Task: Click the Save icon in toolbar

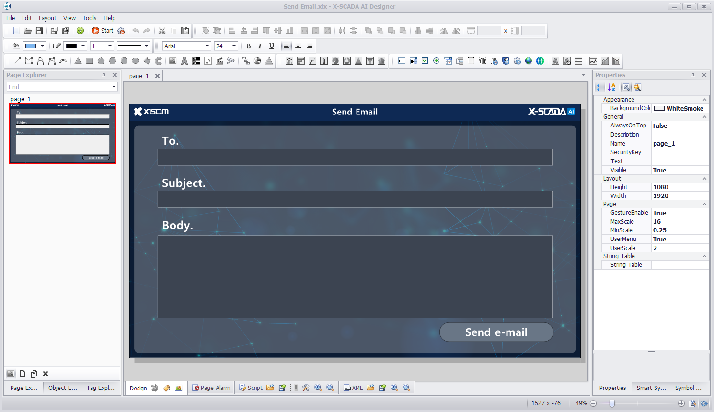Action: click(39, 31)
